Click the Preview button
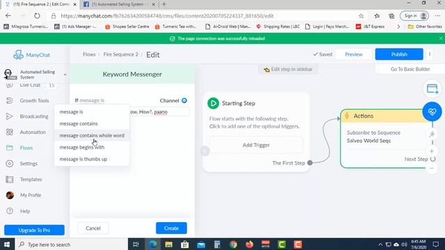 click(354, 54)
